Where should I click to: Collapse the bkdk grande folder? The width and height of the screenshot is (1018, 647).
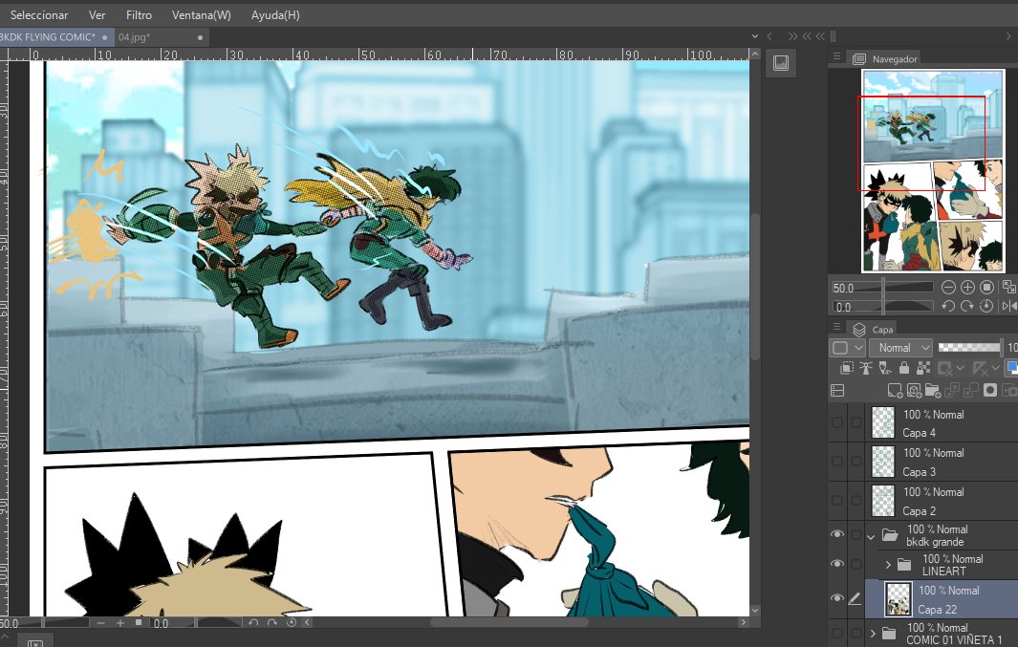pyautogui.click(x=871, y=537)
